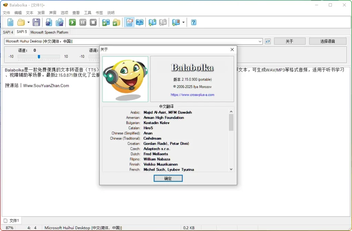Click the Arabic translator Majid Al-Asiri entry

point(168,112)
